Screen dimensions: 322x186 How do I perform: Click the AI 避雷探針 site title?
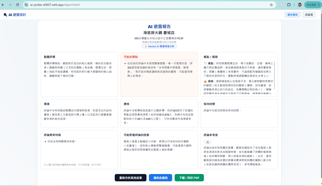(17, 15)
